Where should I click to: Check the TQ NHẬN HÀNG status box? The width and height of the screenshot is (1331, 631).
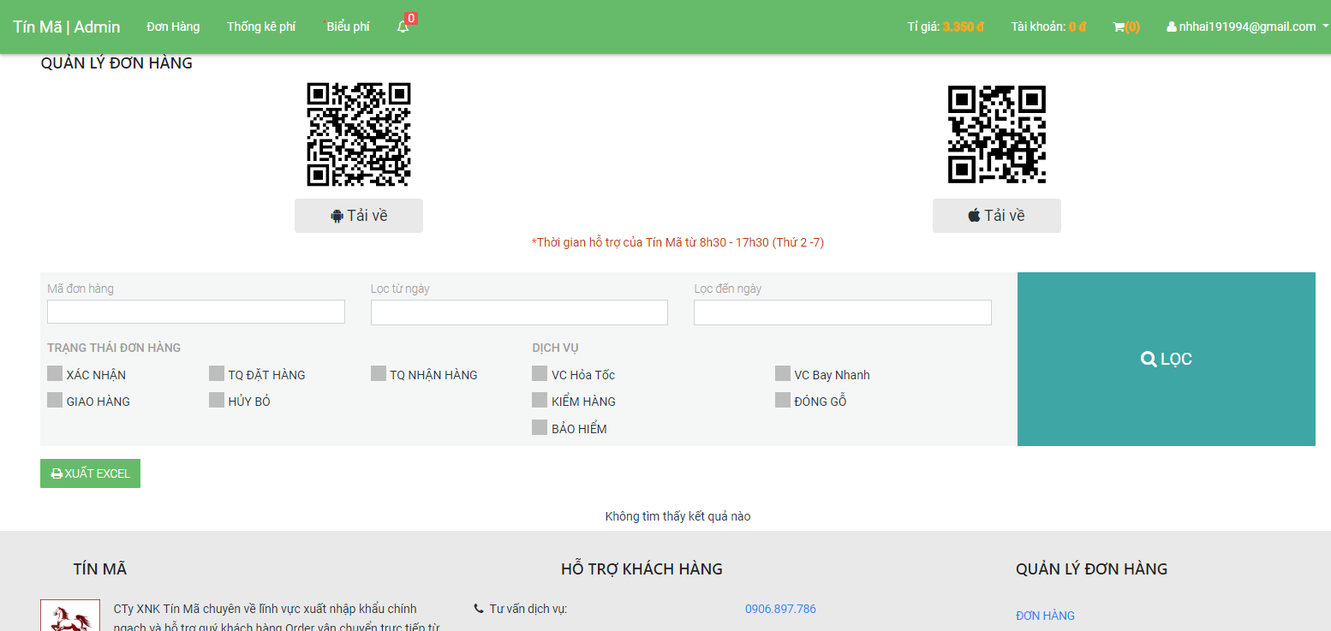pos(379,373)
